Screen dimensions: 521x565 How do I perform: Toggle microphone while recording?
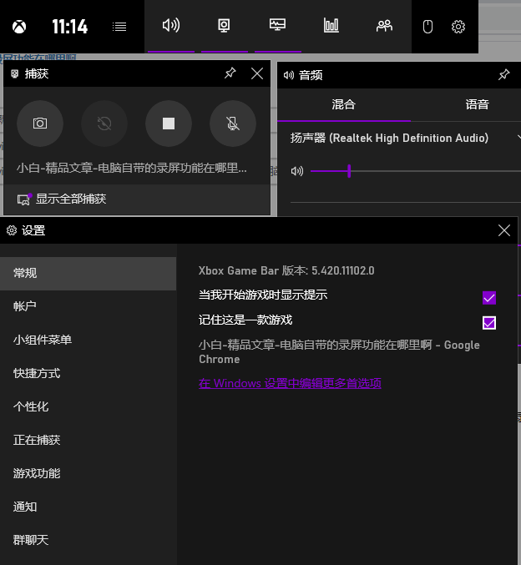tap(233, 124)
